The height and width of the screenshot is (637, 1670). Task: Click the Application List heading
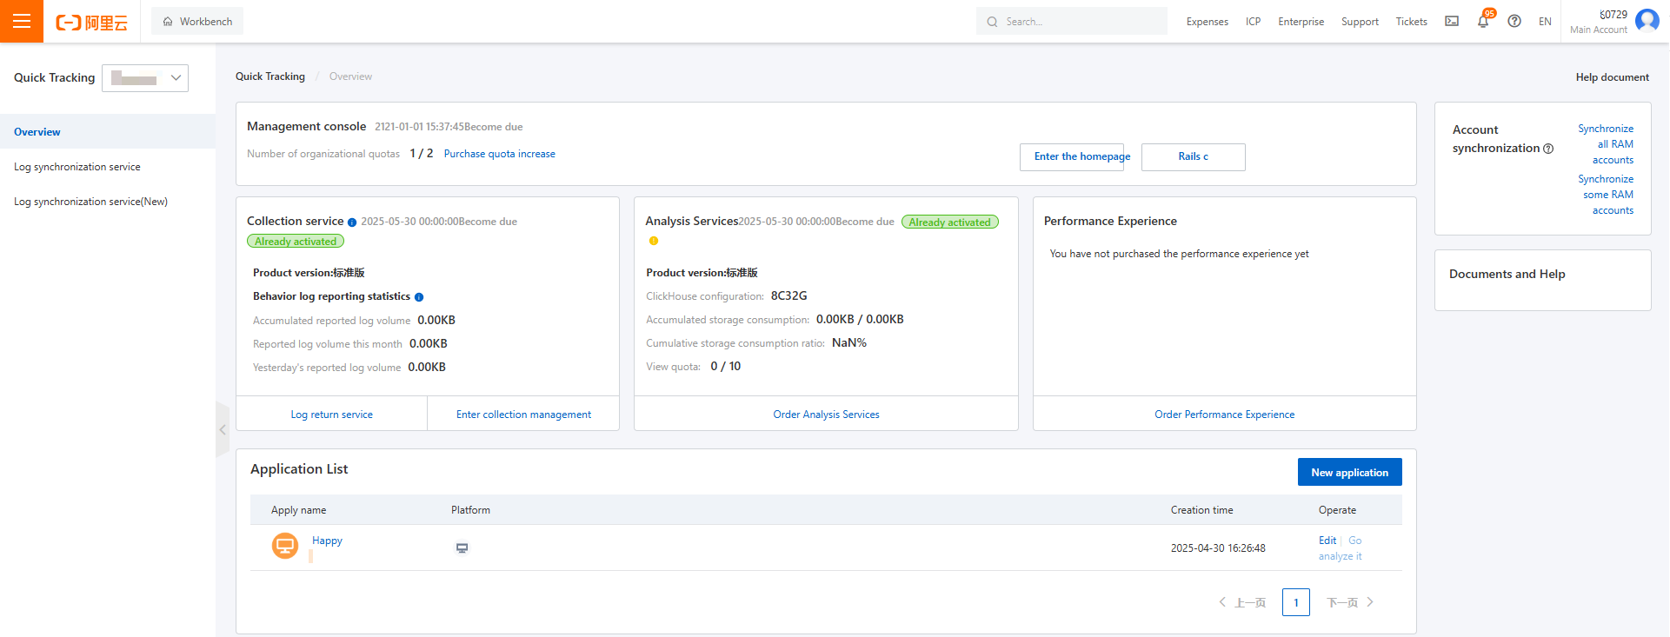[299, 469]
